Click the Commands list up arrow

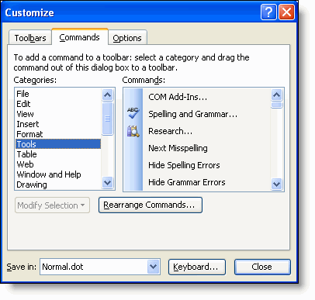(x=276, y=95)
